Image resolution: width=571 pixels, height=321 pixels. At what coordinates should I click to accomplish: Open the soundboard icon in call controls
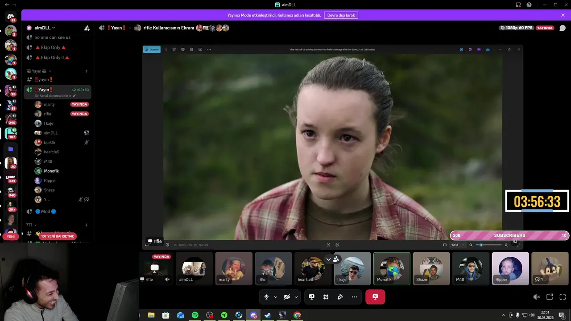[x=340, y=297]
